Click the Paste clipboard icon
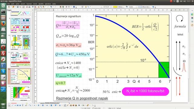194x109 pixels. coord(43,7)
